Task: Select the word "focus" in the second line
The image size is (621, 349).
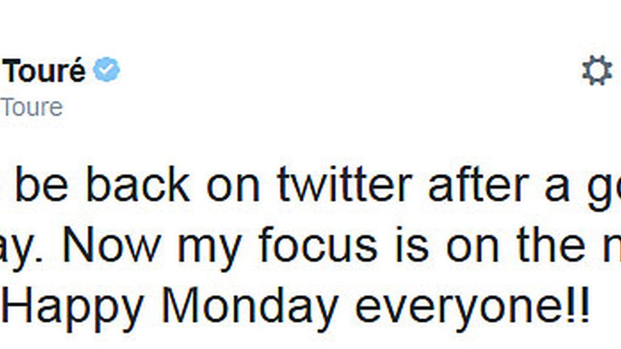Action: coord(318,246)
